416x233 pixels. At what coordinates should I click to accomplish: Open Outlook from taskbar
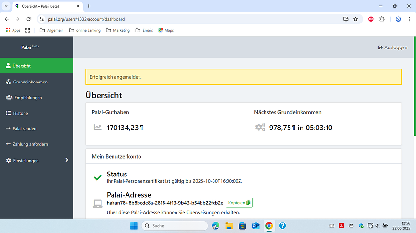(x=255, y=226)
